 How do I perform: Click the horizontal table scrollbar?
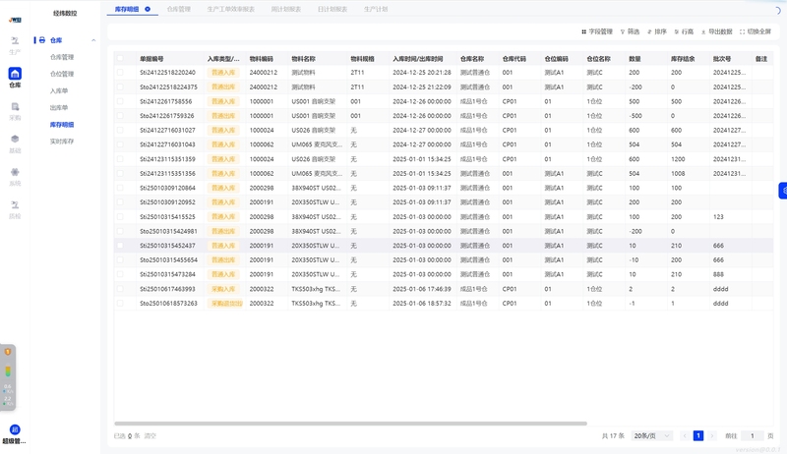(x=350, y=424)
